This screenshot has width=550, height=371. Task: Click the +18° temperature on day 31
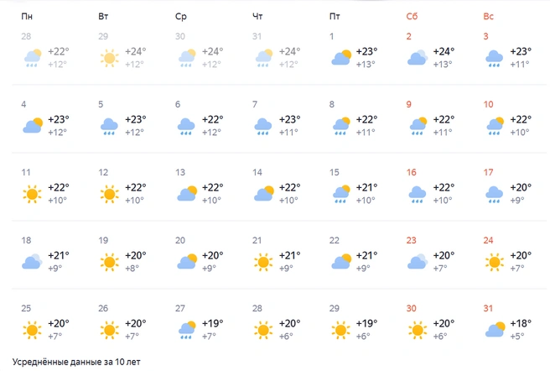point(521,323)
